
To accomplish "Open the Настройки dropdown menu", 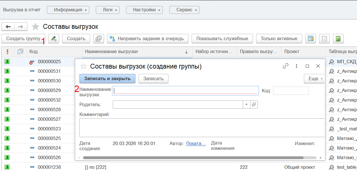I will pos(144,10).
